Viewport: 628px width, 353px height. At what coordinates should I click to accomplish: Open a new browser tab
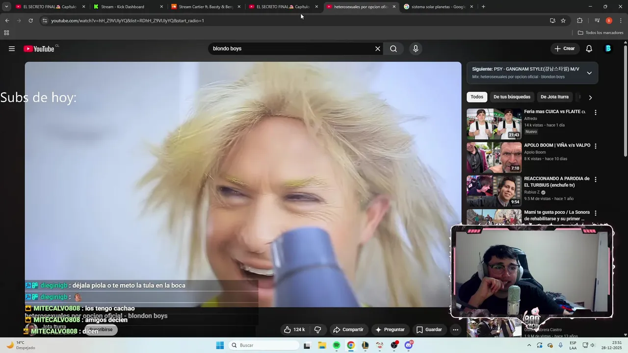(x=483, y=7)
